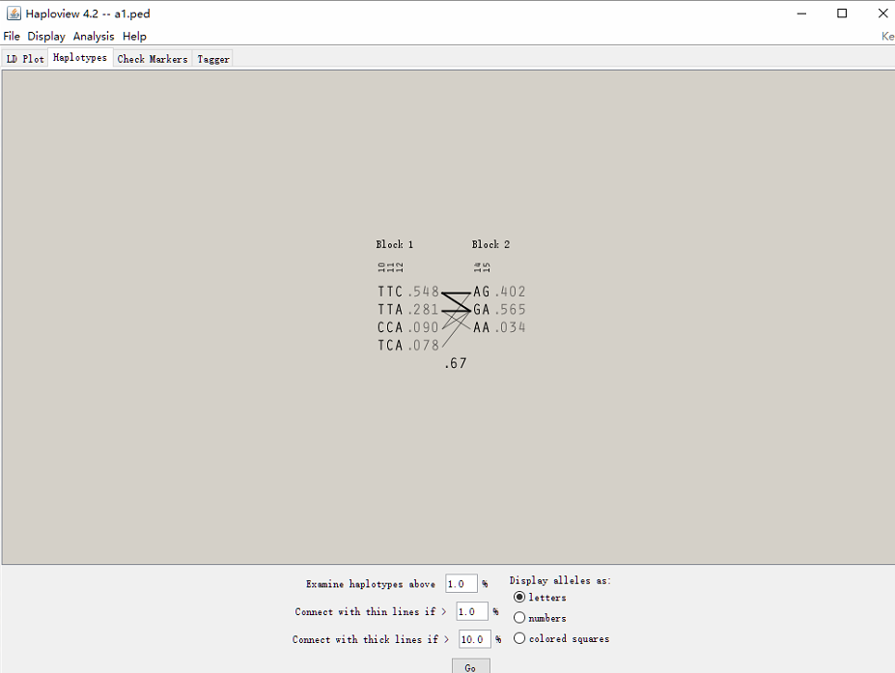Click the Display alleles as label
The image size is (895, 673).
pos(560,580)
